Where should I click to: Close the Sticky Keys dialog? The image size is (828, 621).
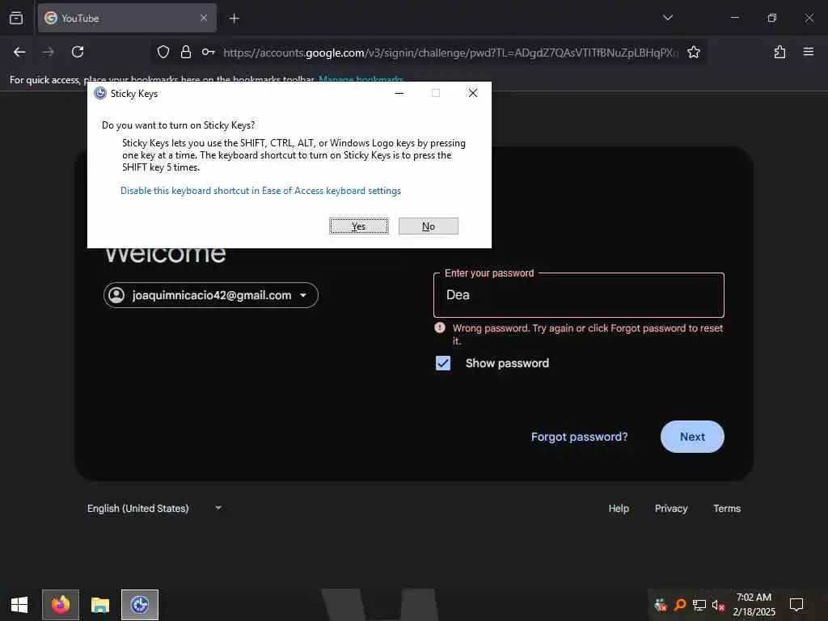point(472,93)
